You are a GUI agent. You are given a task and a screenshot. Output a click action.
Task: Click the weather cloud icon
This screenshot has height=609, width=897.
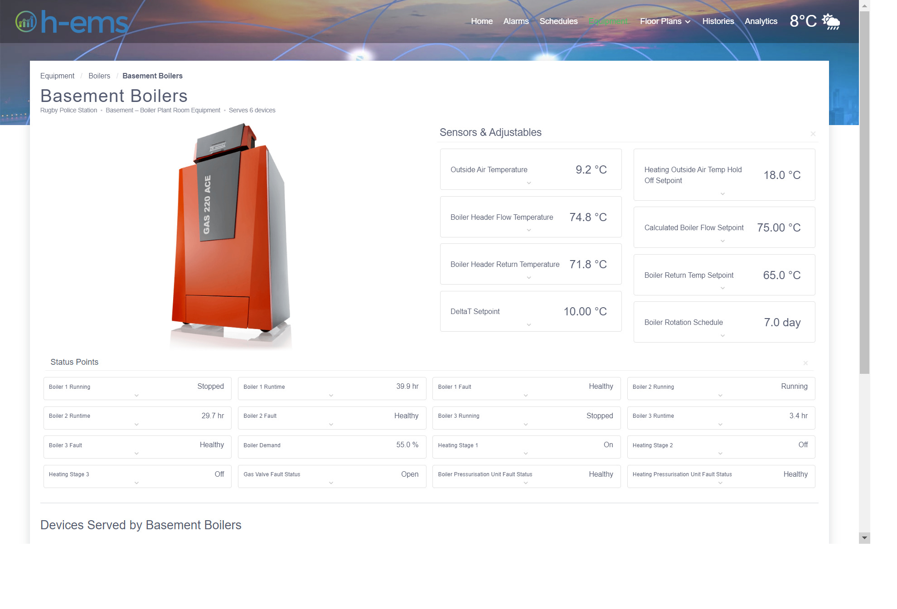830,21
